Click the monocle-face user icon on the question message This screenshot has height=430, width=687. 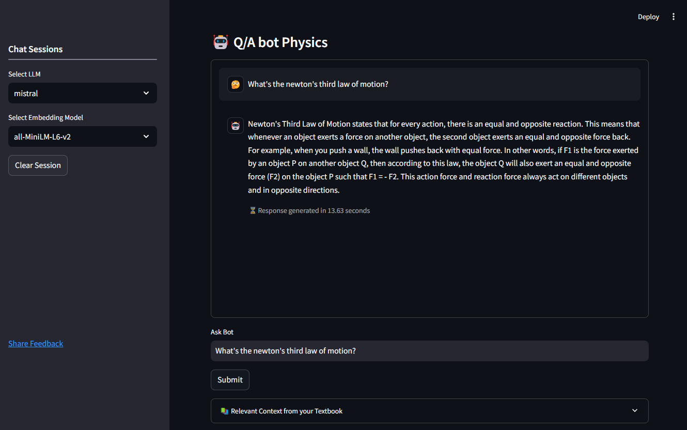coord(236,84)
